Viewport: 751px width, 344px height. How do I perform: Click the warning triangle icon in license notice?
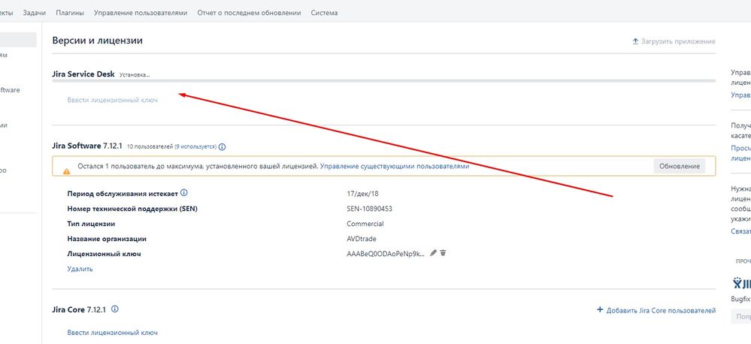[67, 170]
